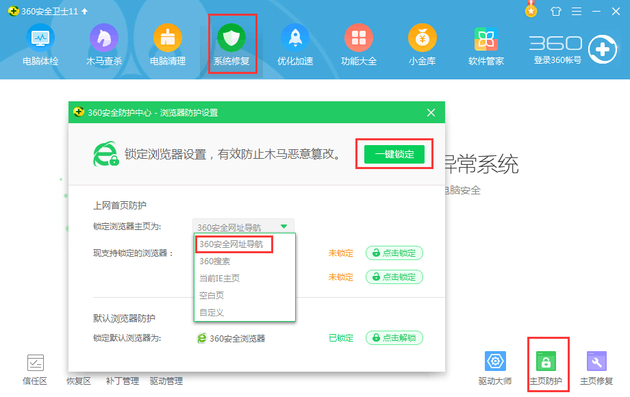
Task: Close the 浏览器防护设置 dialog
Action: pyautogui.click(x=431, y=112)
